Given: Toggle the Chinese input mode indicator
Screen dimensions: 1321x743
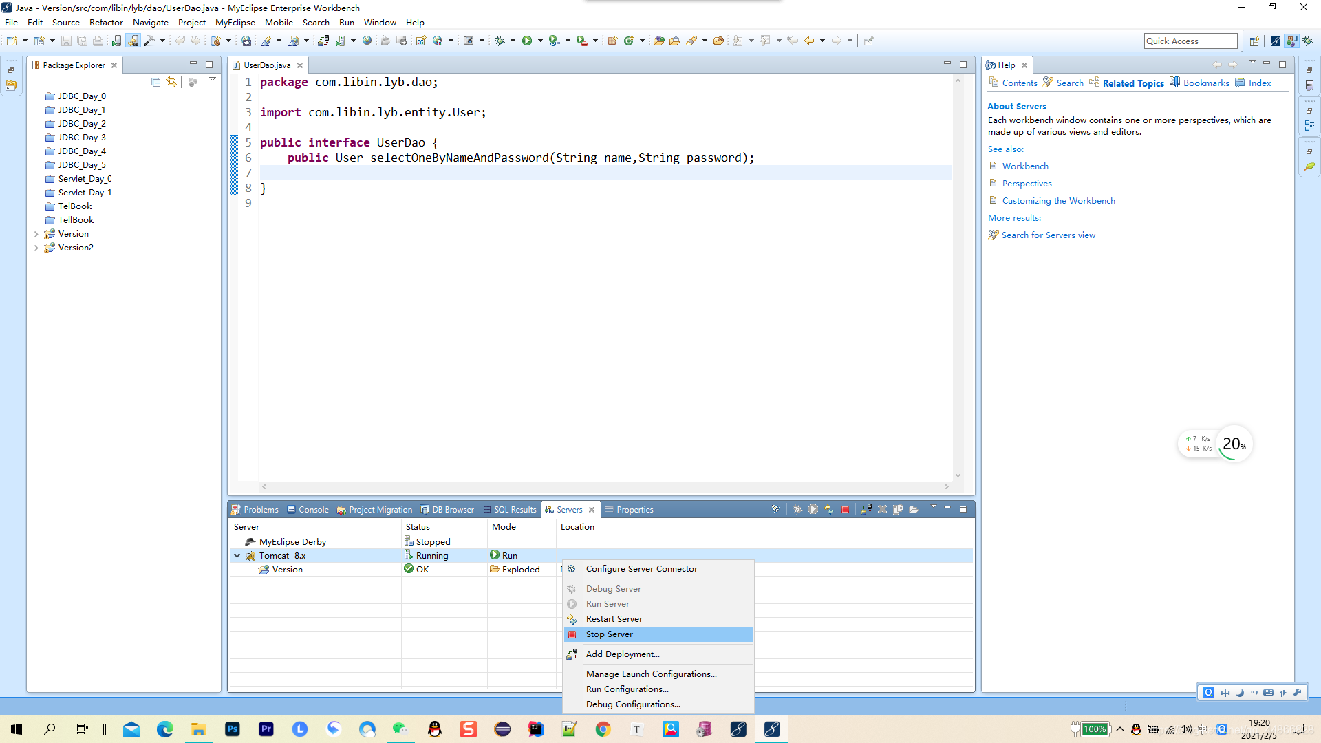Looking at the screenshot, I should (1225, 693).
